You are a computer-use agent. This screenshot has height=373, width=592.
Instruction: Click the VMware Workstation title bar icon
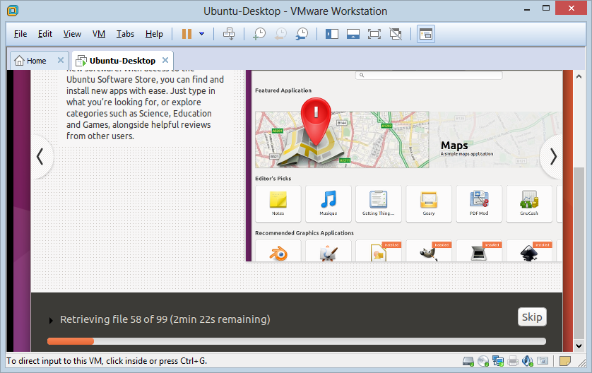tap(13, 11)
